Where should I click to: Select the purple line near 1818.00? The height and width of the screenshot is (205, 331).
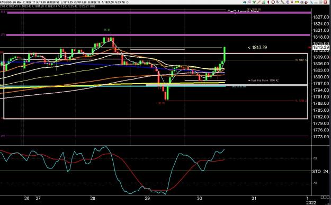[x=158, y=35]
